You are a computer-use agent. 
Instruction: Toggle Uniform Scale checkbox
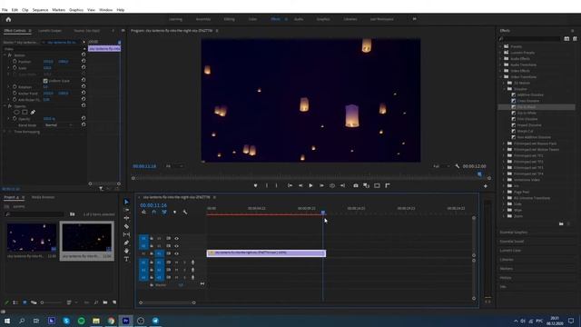click(45, 81)
